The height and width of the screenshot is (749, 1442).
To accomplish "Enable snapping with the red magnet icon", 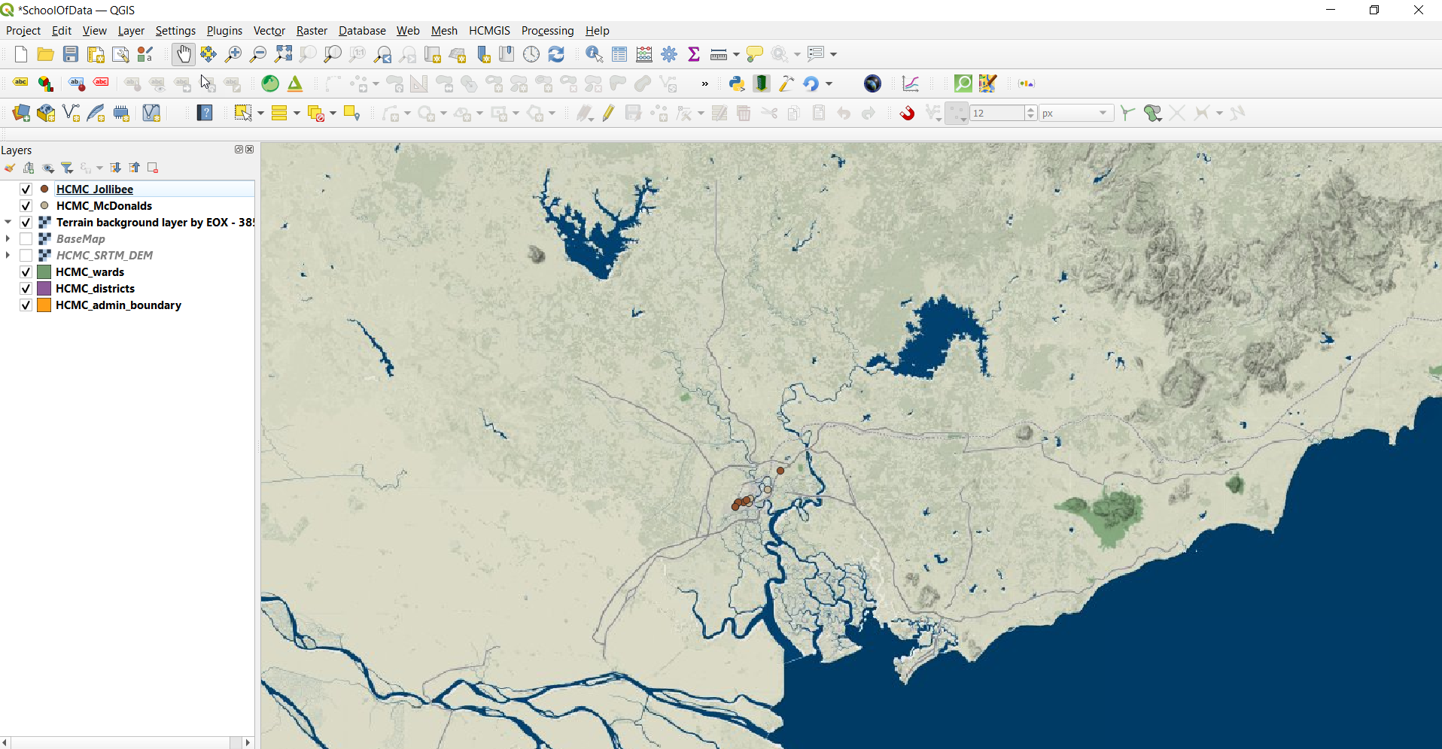I will (x=908, y=113).
